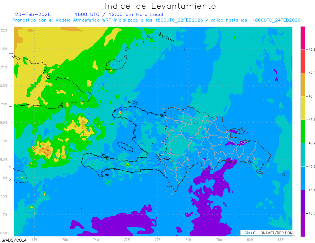
Task: Click the magenta legend swatch above -42.8
Action: pos(303,38)
